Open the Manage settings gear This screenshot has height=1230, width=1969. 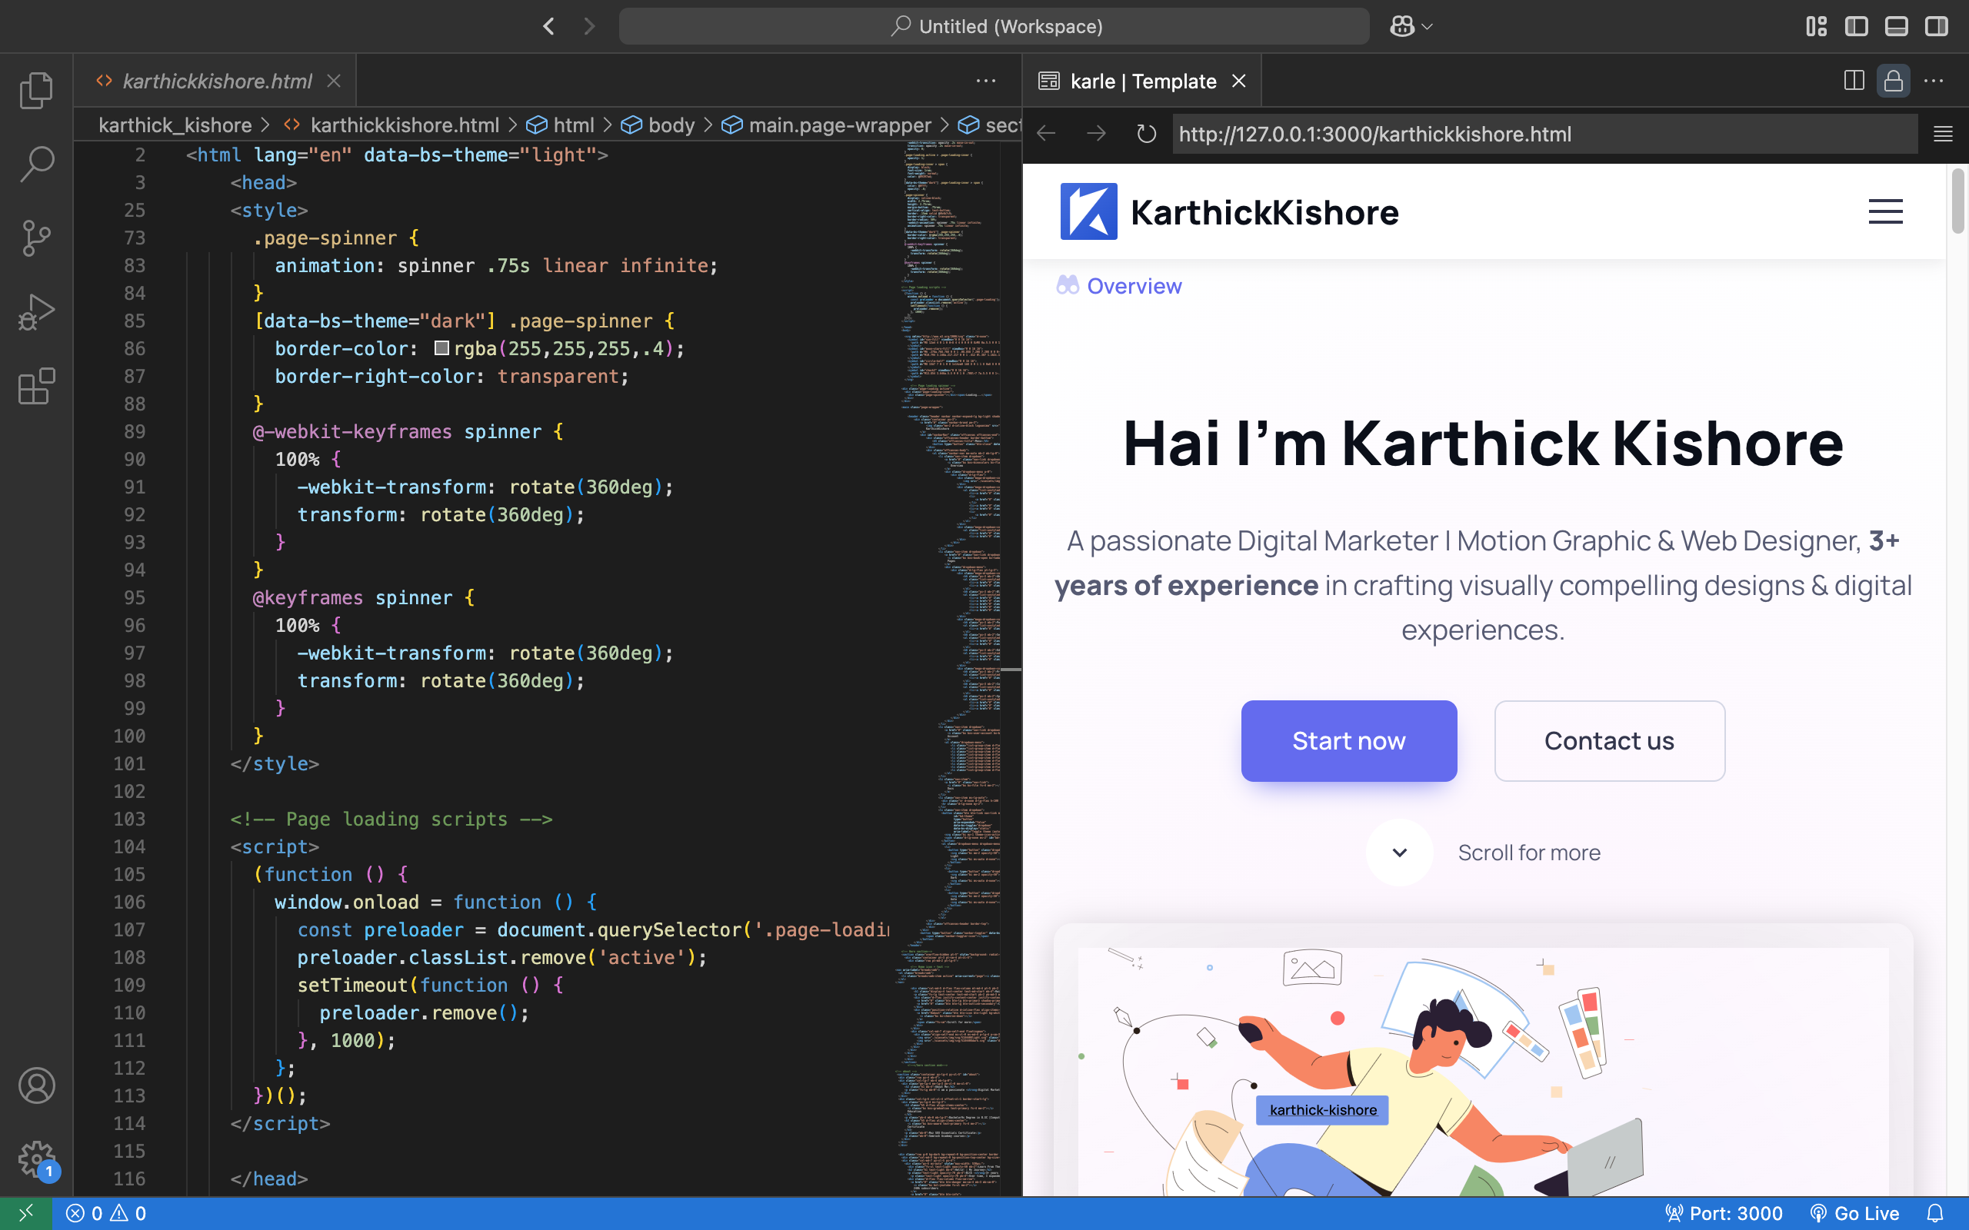point(37,1160)
